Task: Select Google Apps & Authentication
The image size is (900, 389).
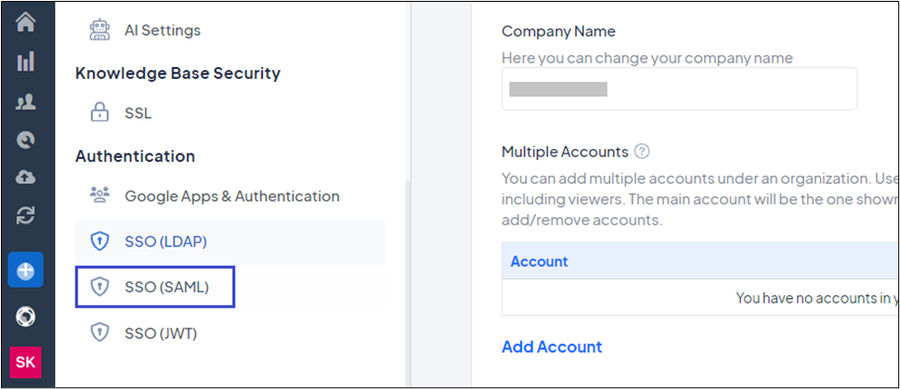Action: click(232, 196)
